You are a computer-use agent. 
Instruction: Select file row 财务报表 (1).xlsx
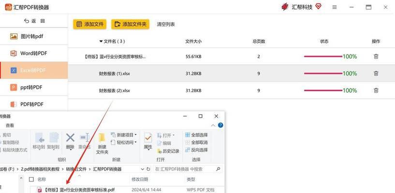coord(232,73)
